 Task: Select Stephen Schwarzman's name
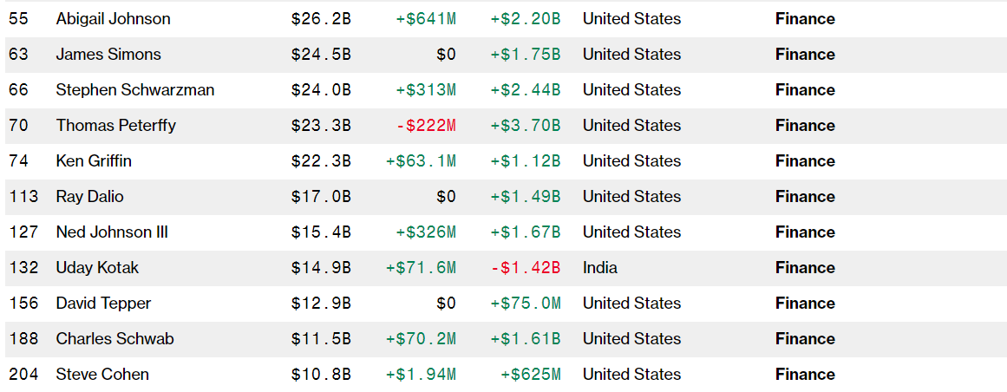coord(134,89)
